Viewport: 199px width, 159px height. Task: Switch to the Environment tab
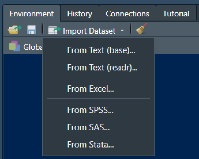pyautogui.click(x=32, y=14)
